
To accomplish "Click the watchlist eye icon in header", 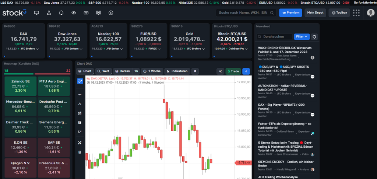I will (x=74, y=13).
